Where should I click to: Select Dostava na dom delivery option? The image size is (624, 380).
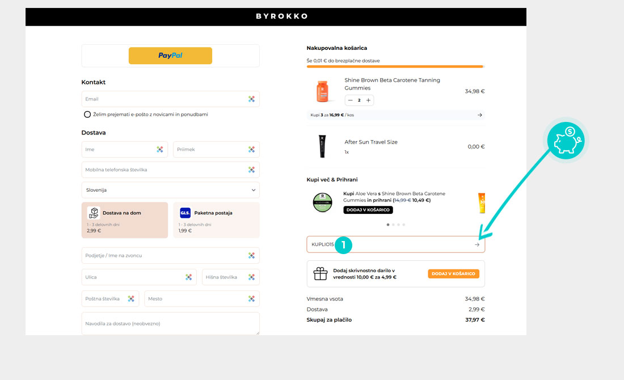point(125,220)
